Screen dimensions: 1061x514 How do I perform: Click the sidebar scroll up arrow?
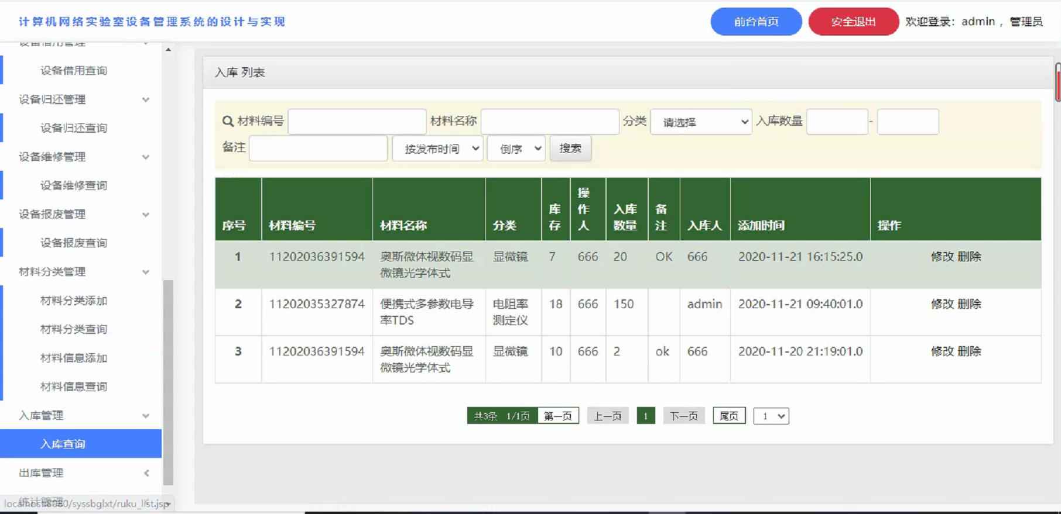[x=169, y=50]
